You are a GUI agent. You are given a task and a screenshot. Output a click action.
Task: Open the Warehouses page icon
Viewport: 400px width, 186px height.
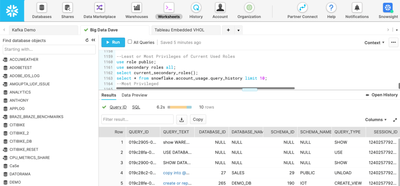tap(137, 8)
